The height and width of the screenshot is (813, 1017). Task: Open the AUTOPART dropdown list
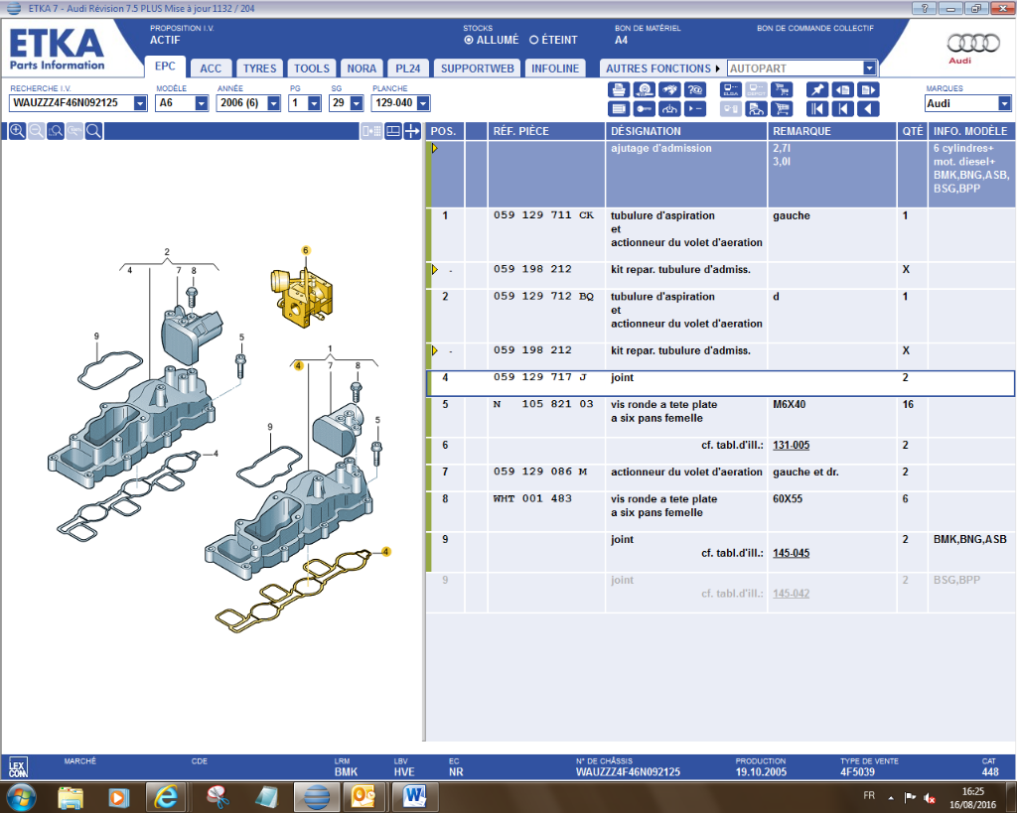click(x=870, y=68)
